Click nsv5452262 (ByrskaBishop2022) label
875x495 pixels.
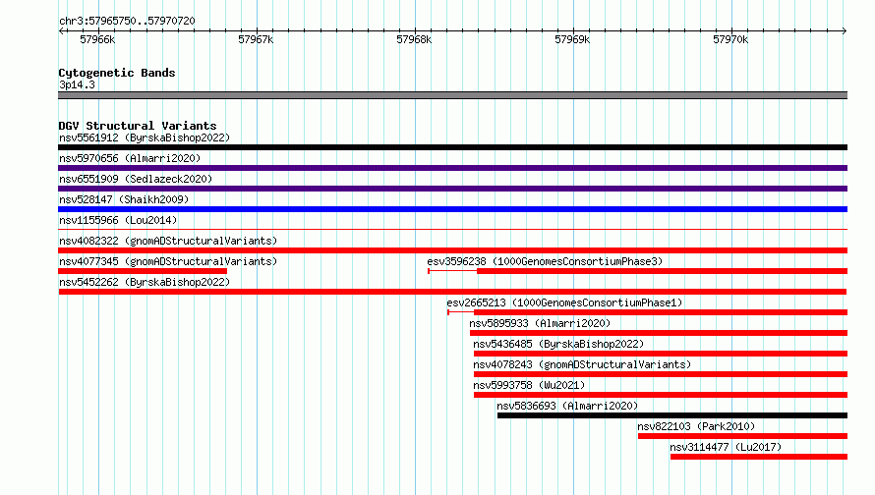145,282
